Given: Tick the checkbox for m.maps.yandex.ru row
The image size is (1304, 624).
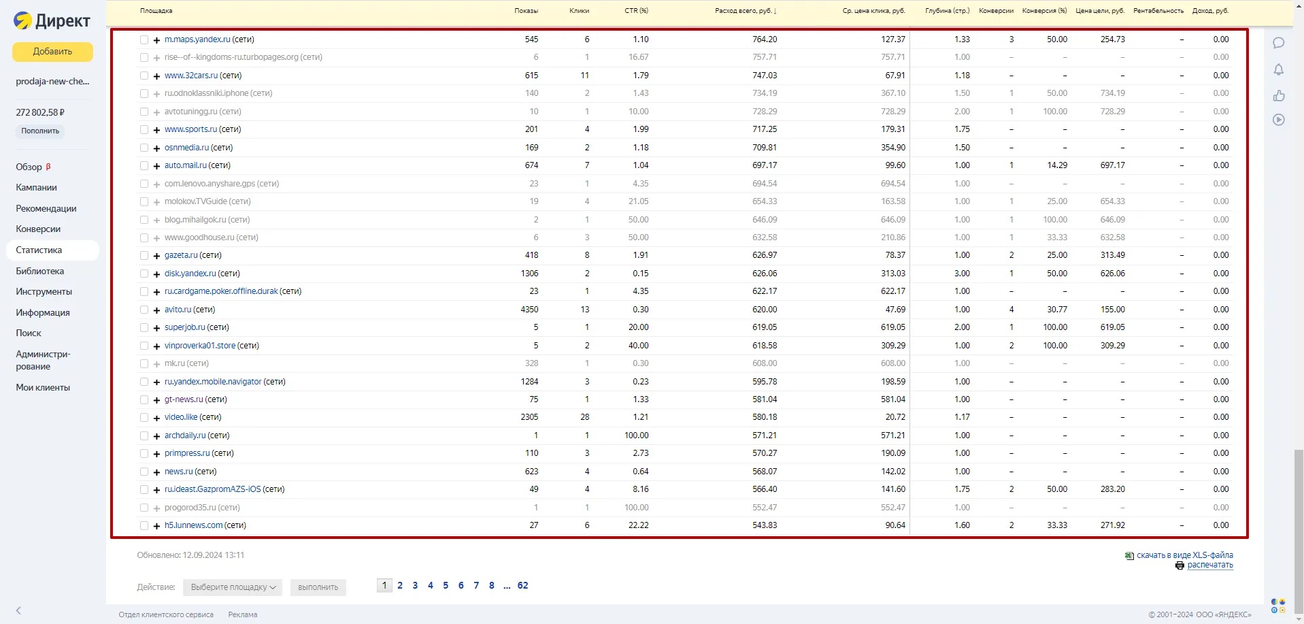Looking at the screenshot, I should click(144, 40).
